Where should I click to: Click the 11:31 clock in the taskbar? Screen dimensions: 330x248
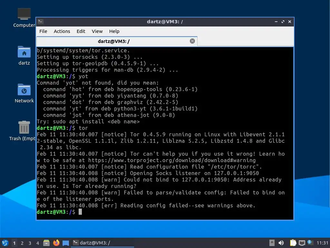(x=322, y=243)
